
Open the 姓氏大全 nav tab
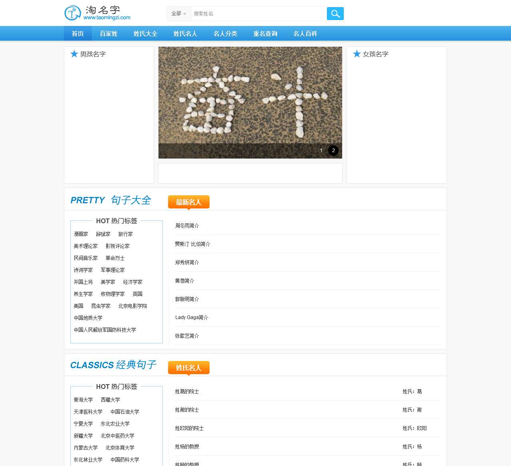(x=145, y=34)
